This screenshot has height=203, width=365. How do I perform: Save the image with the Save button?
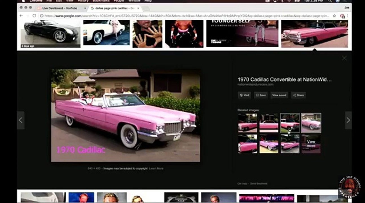pyautogui.click(x=261, y=95)
